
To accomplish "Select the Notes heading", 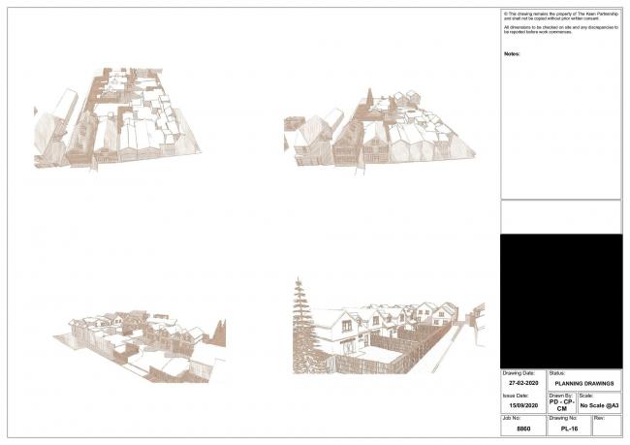I will pyautogui.click(x=512, y=54).
